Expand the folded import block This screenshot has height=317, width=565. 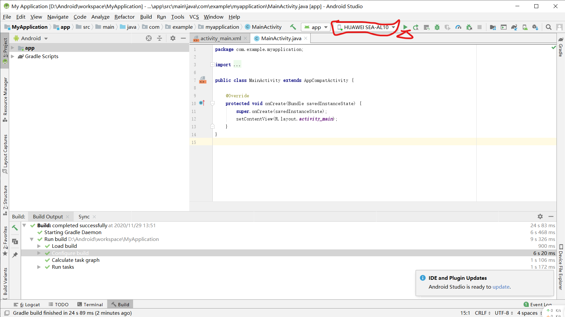tap(212, 65)
